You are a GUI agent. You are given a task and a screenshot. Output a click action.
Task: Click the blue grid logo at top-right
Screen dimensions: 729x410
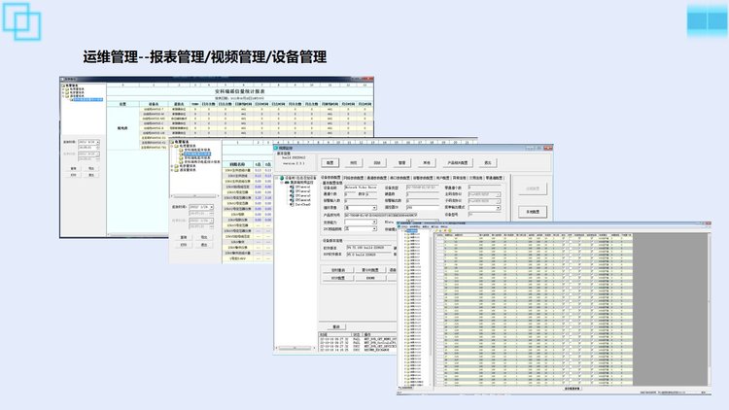[x=705, y=22]
